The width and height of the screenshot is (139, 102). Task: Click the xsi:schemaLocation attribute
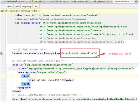[28, 23]
